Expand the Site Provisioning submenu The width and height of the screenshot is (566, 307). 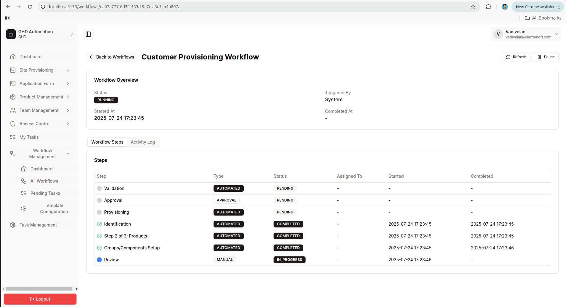click(68, 70)
